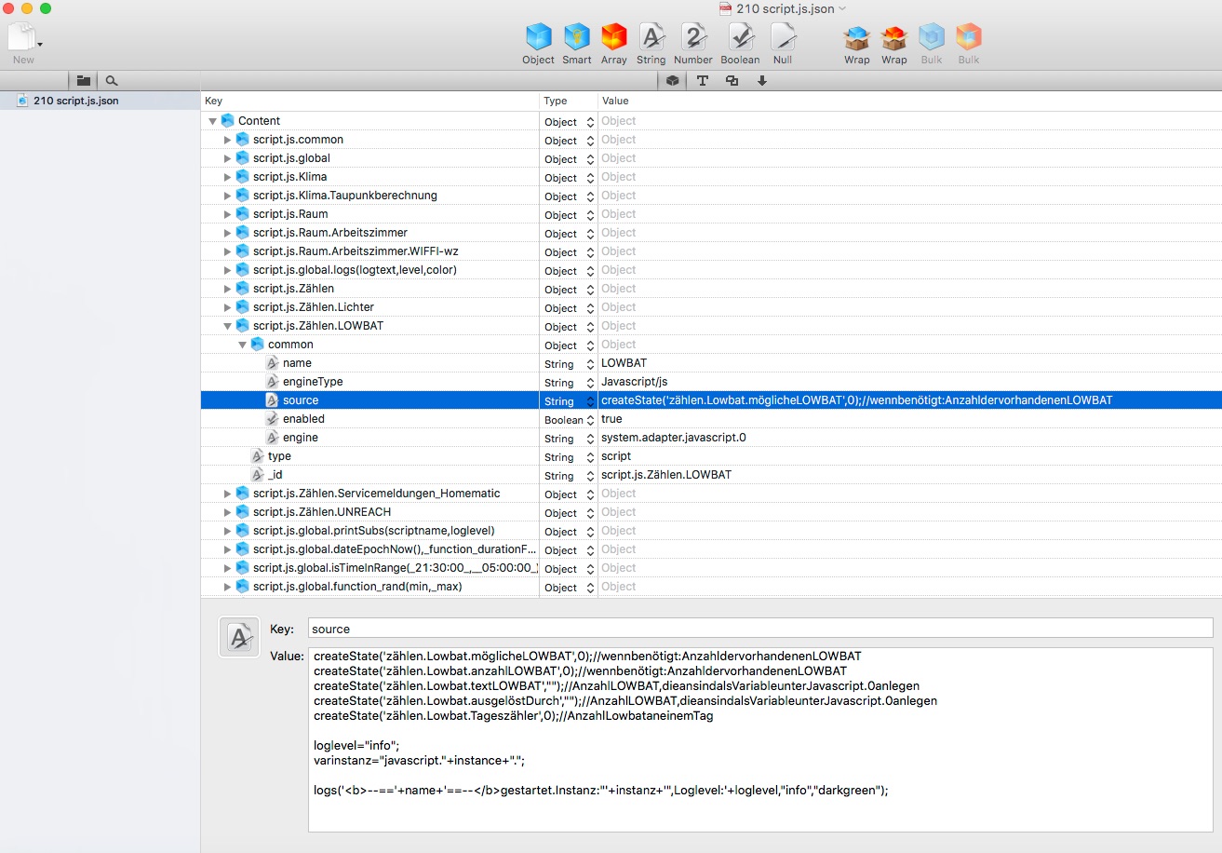
Task: Expand script.js.global.isTimeInRange node
Action: (227, 568)
